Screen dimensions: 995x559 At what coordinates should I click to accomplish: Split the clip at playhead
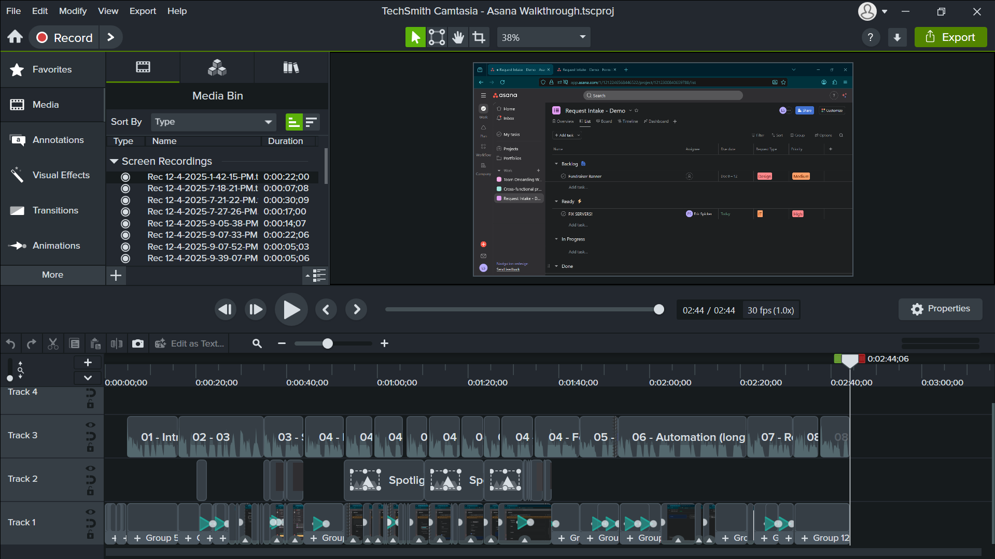click(117, 343)
